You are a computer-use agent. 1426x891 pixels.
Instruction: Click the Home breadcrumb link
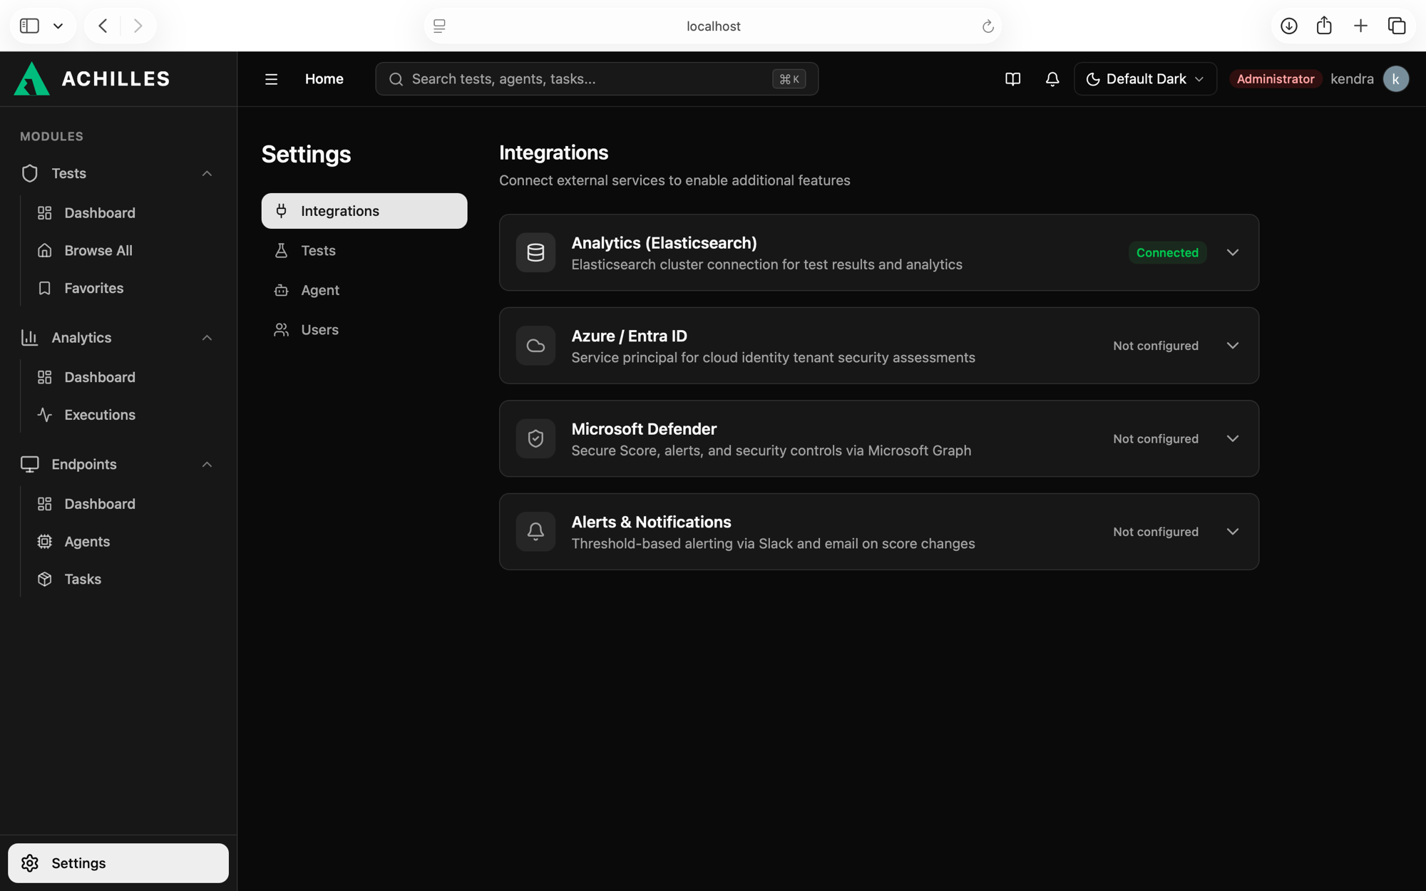pyautogui.click(x=324, y=79)
